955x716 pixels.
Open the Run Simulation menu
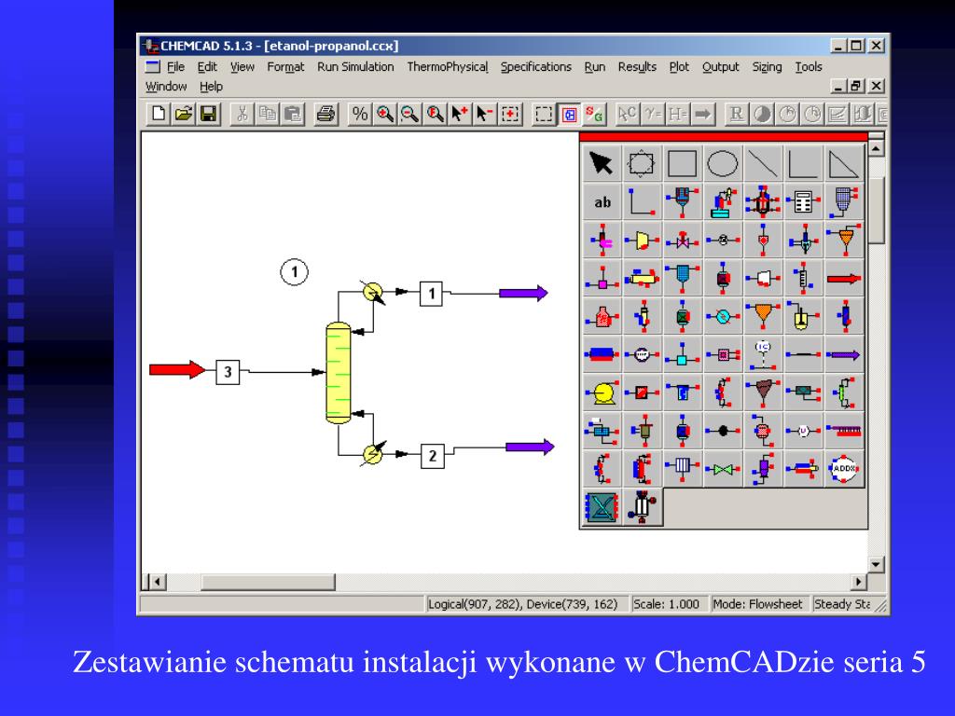click(355, 67)
